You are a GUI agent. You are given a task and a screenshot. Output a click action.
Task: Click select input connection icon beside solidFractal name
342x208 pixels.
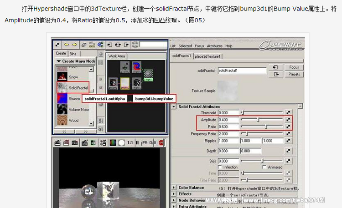tap(275, 67)
